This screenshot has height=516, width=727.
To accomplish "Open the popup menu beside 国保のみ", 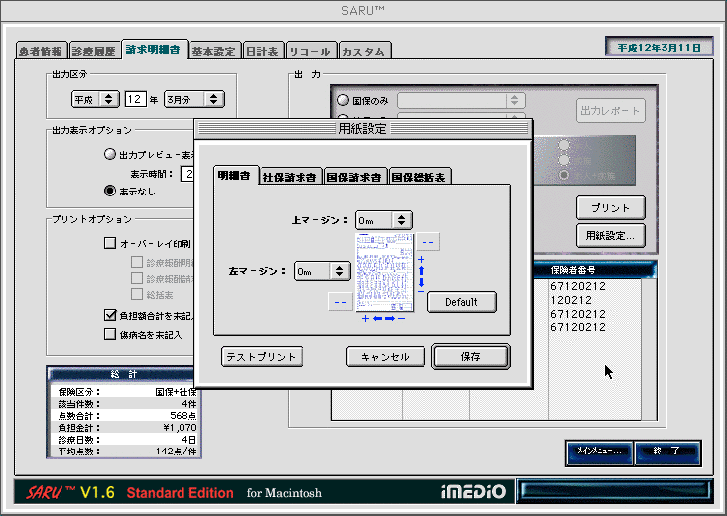I will [461, 100].
